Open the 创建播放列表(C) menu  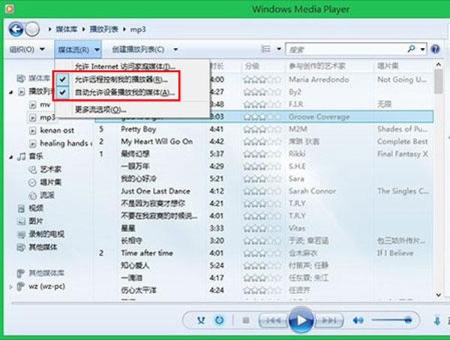pyautogui.click(x=138, y=50)
